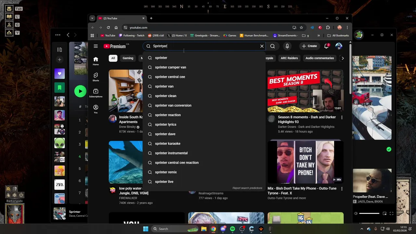
Task: Open Liked Songs heart tile in Spotify
Action: coord(59,74)
